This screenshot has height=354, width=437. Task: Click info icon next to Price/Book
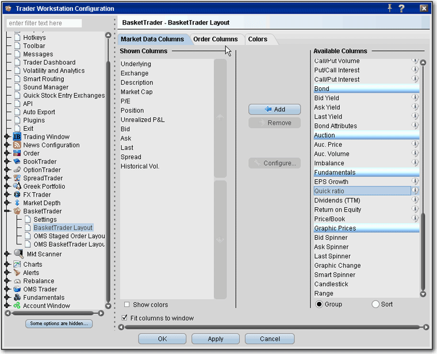[415, 219]
